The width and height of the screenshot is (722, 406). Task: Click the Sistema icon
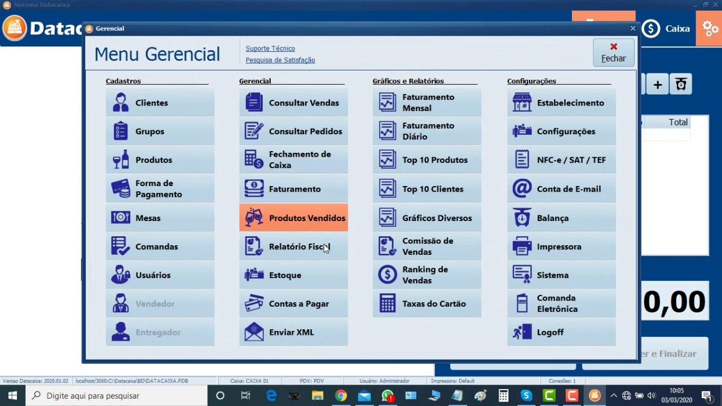point(522,275)
